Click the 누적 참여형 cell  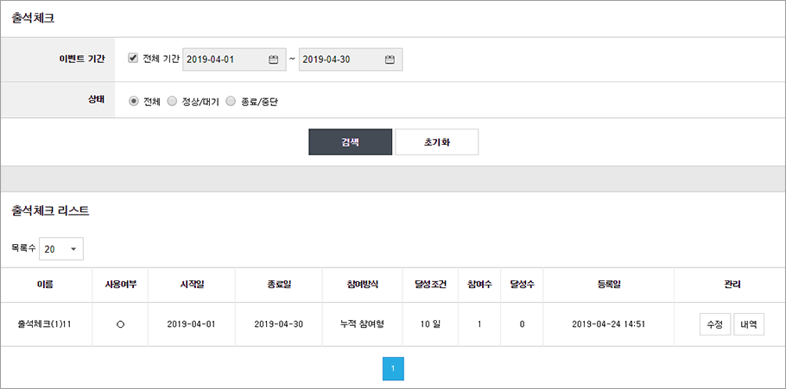(362, 324)
